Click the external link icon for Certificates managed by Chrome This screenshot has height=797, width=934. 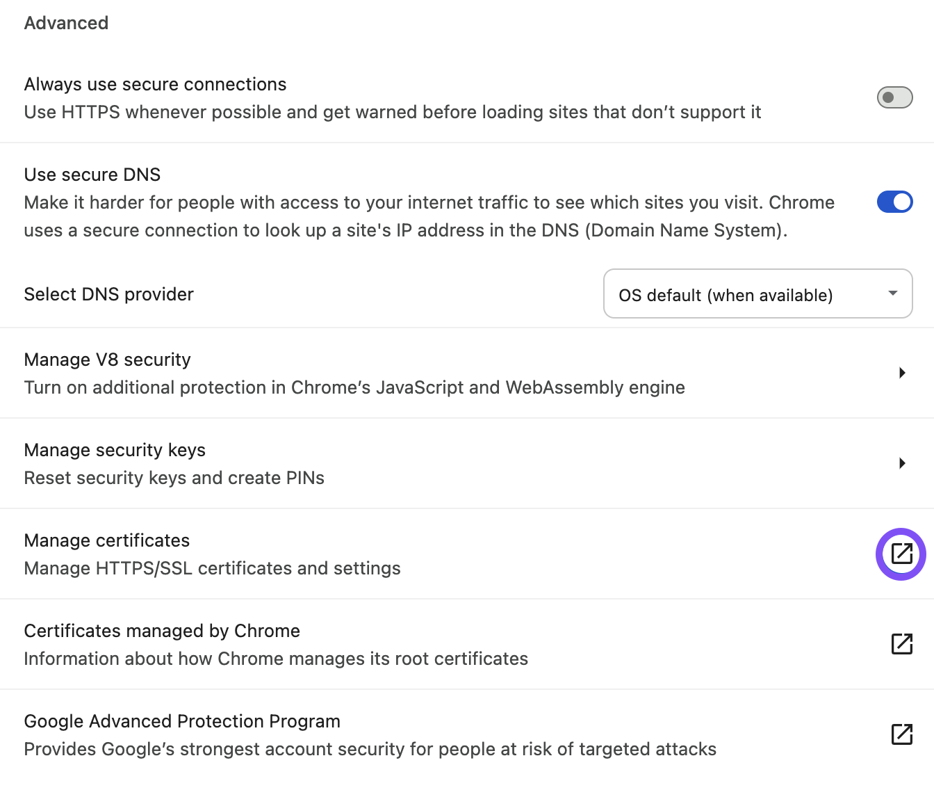[x=901, y=644]
